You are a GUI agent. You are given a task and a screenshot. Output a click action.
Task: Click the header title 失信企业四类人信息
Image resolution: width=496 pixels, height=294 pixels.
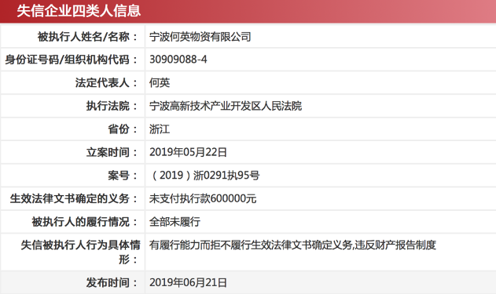pos(79,11)
